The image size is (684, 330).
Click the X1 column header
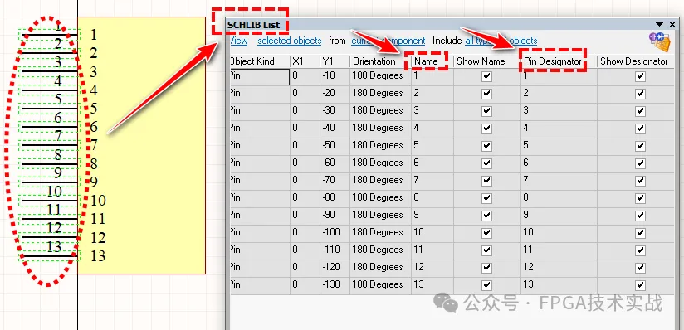tap(305, 61)
